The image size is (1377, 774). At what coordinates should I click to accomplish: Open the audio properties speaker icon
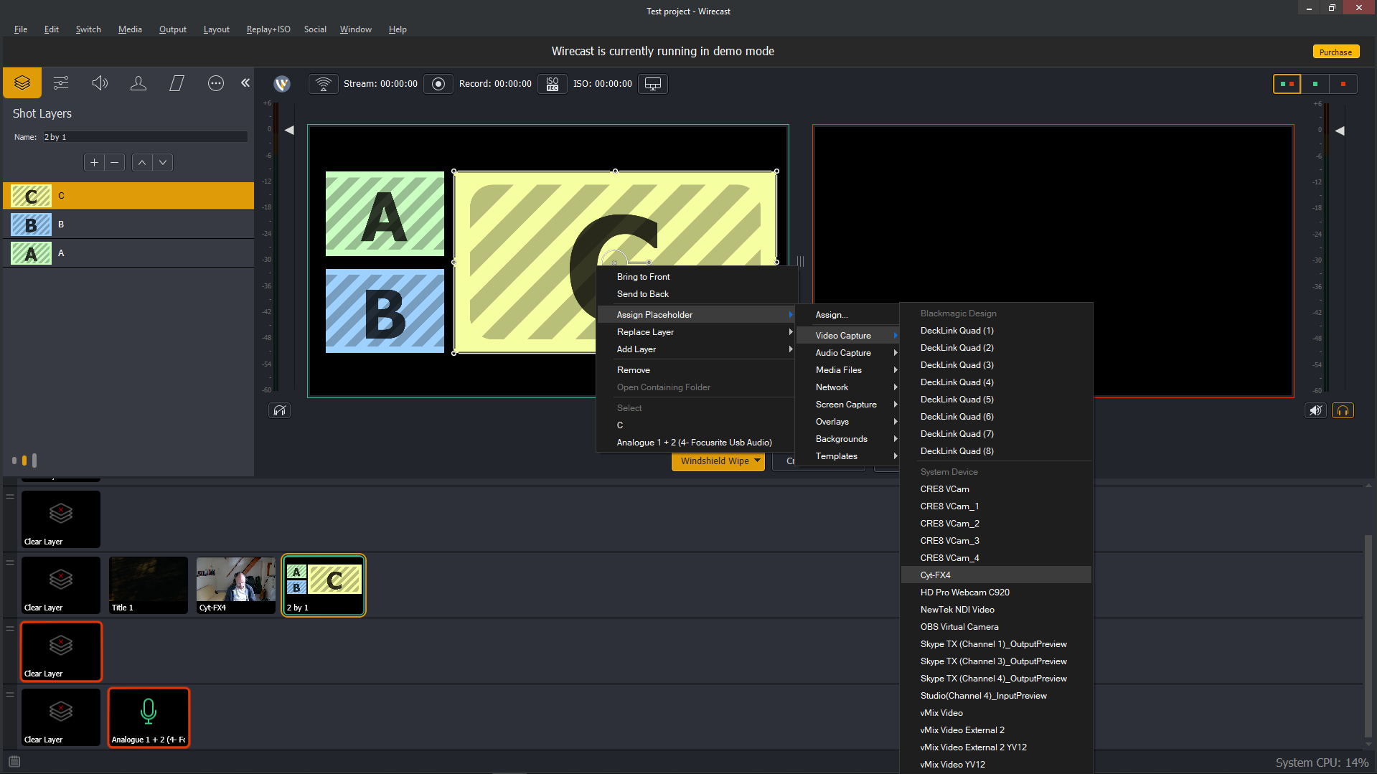click(100, 83)
